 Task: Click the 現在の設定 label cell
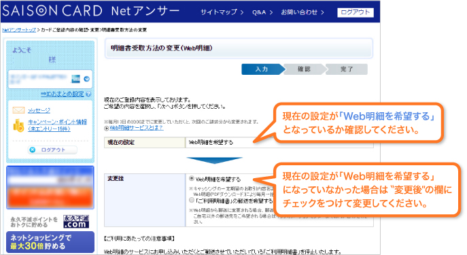pos(145,142)
